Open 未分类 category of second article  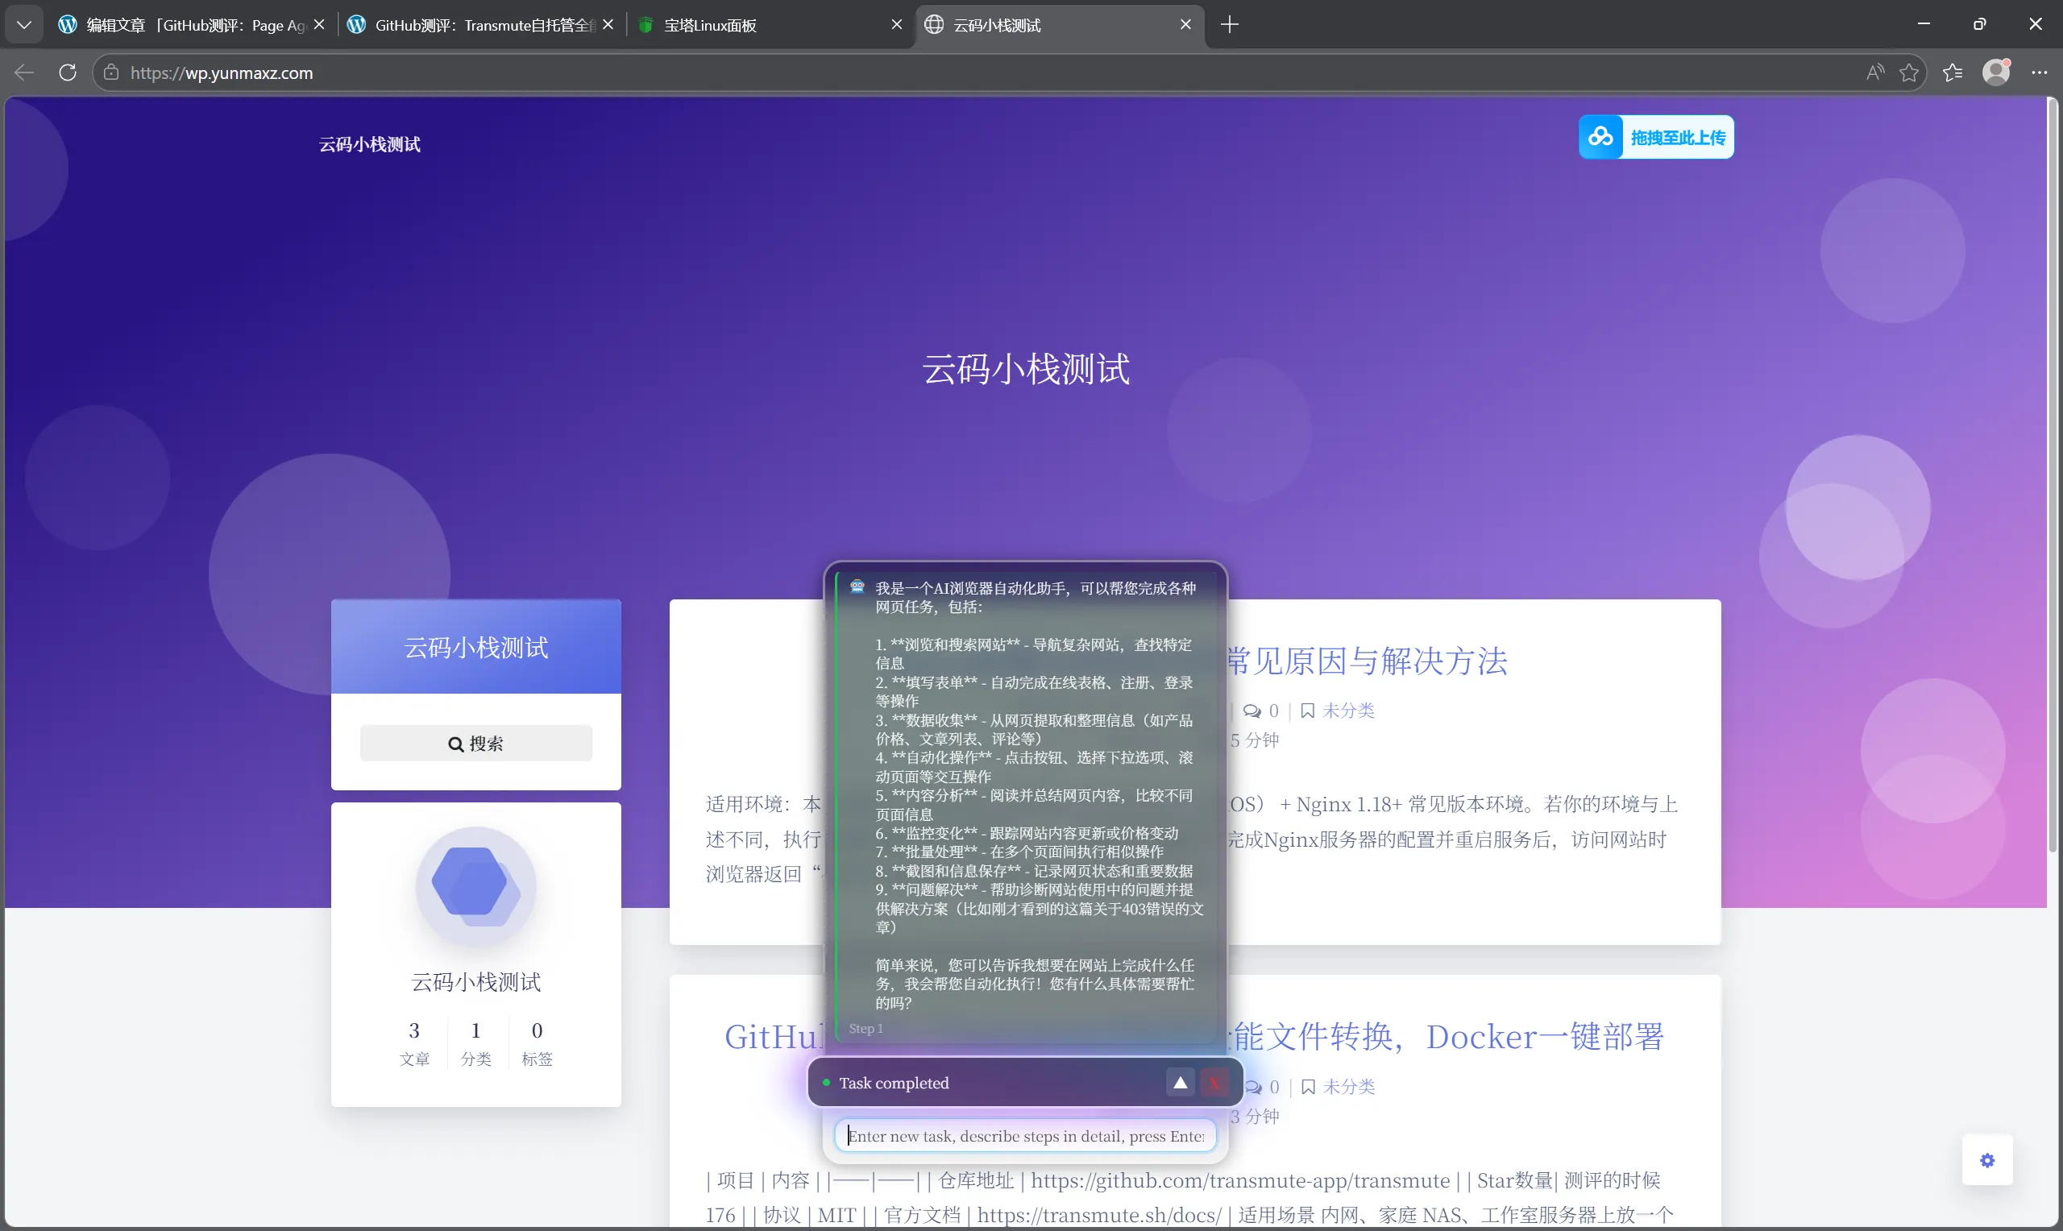[1349, 1087]
